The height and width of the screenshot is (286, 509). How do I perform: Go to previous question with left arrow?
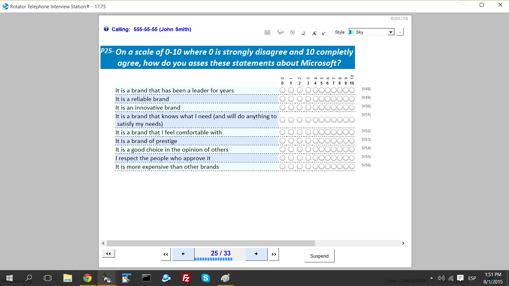pyautogui.click(x=183, y=254)
